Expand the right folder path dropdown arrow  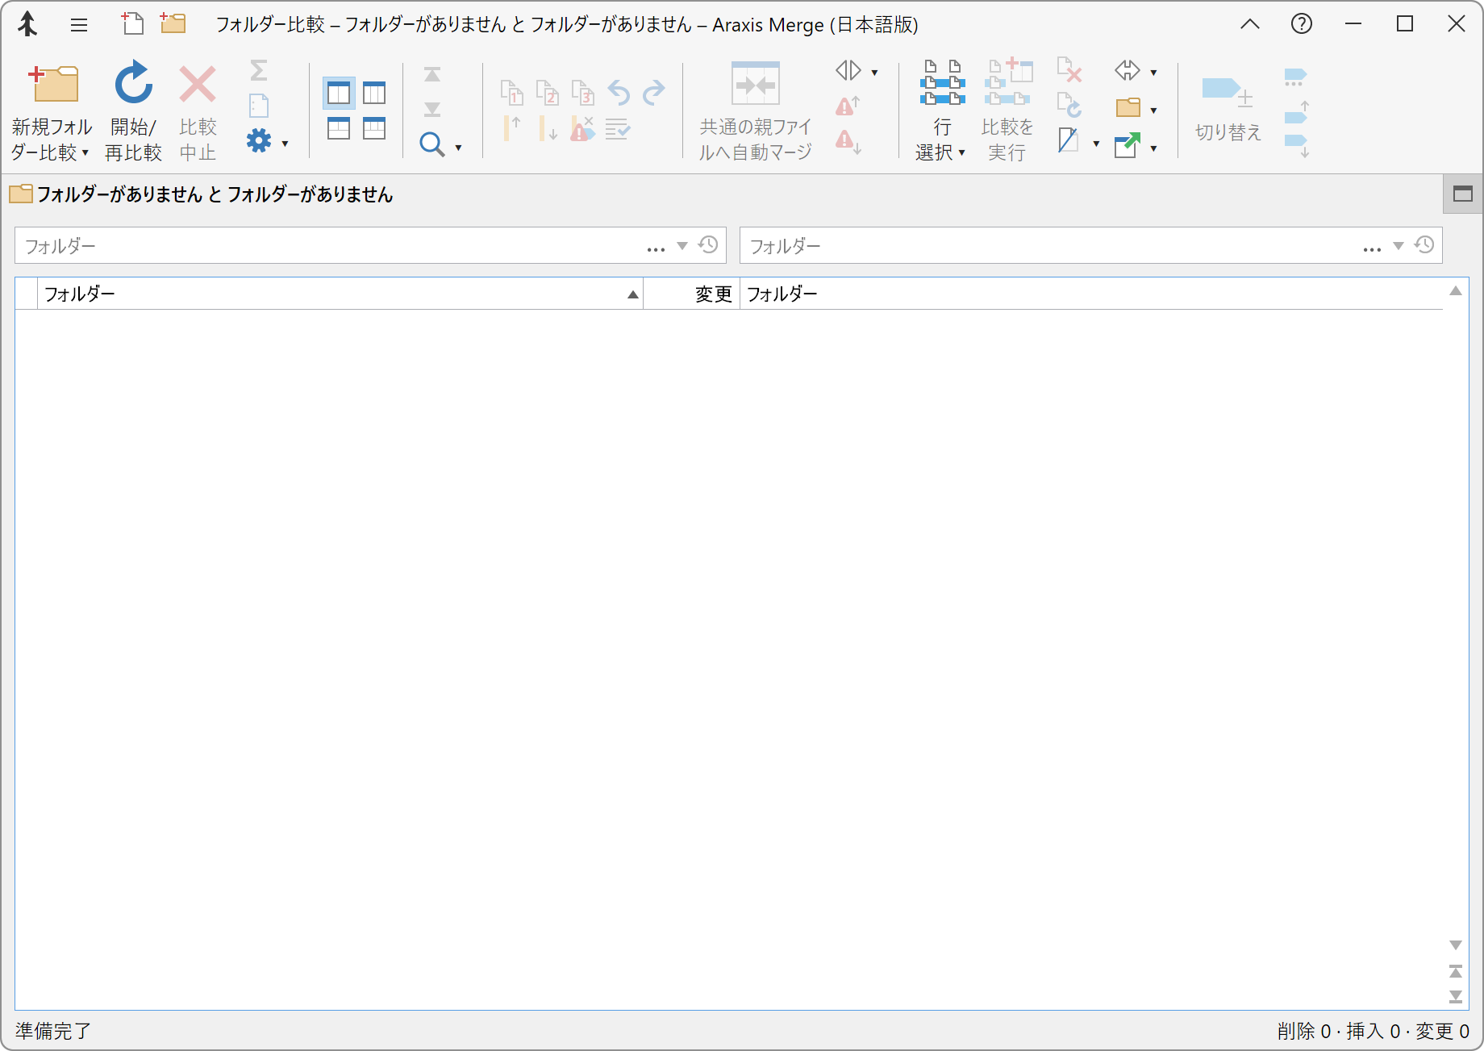click(1399, 246)
